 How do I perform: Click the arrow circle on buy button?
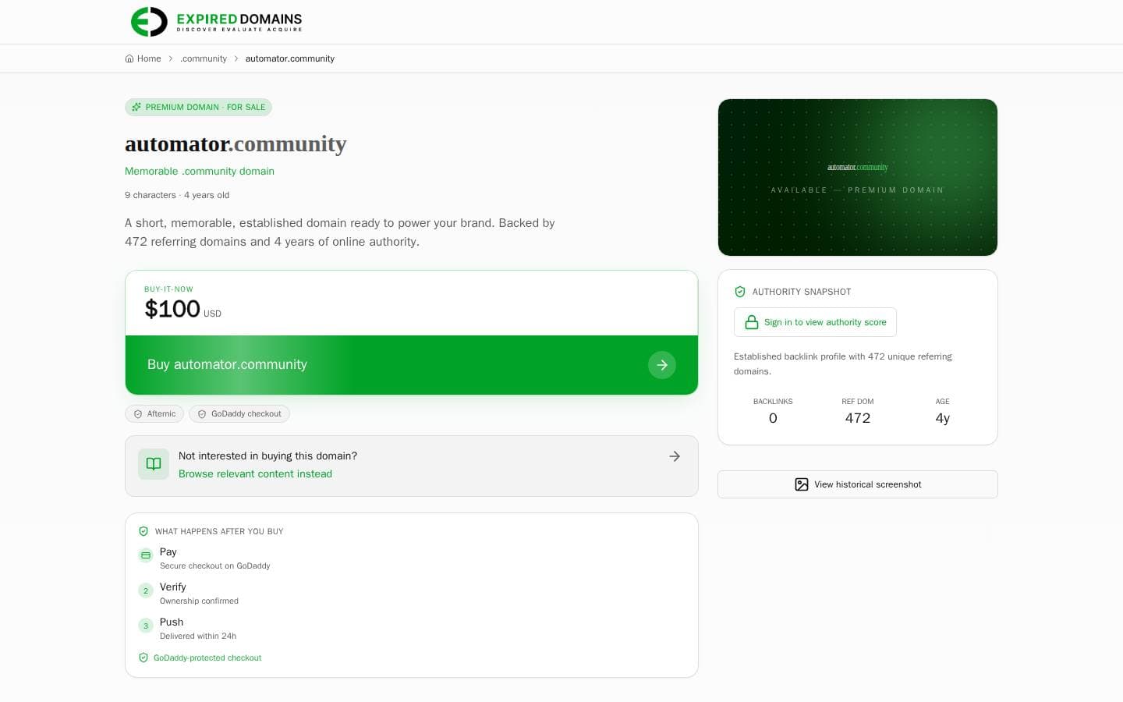pyautogui.click(x=662, y=365)
